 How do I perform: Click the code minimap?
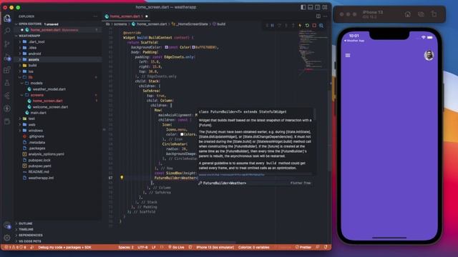point(313,52)
